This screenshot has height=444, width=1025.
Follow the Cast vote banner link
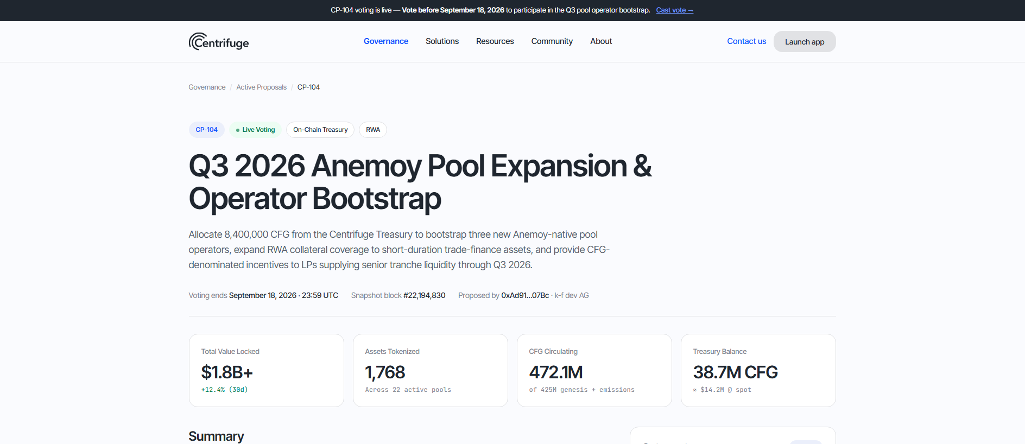tap(675, 10)
